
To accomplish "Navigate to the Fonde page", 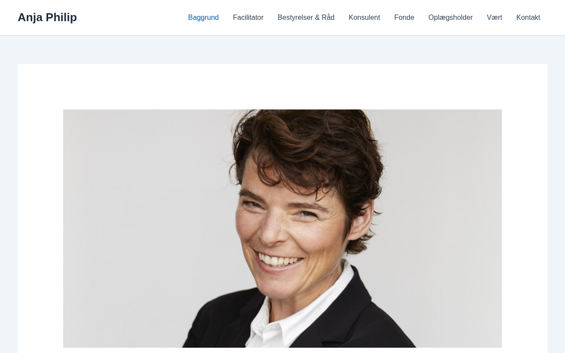I will point(404,18).
